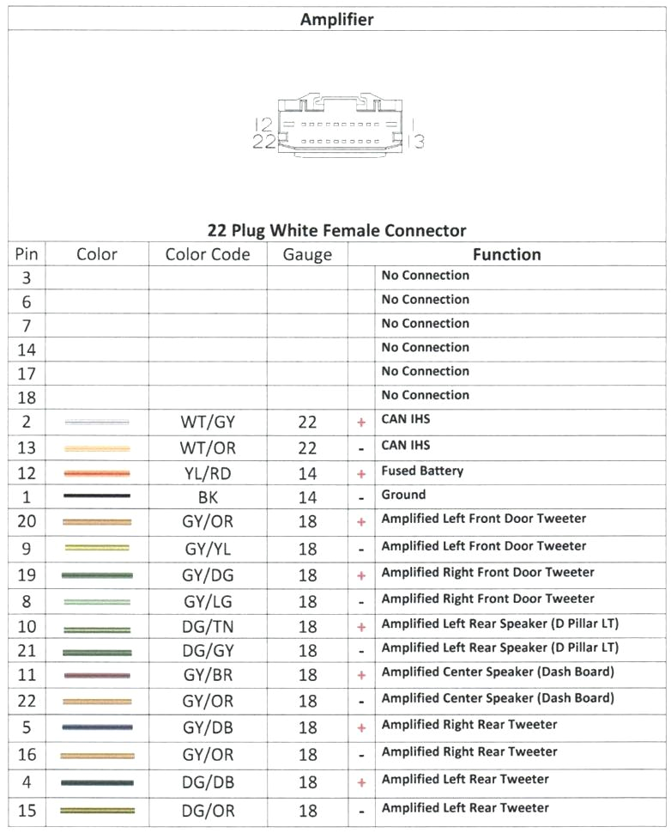The width and height of the screenshot is (671, 833).
Task: Click 'Amplified Center Speaker (Dash Board)' for pin 11
Action: tap(498, 672)
